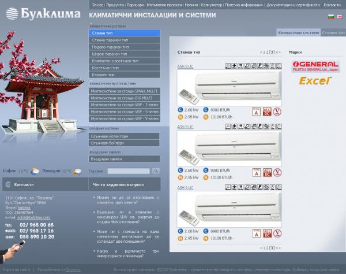Click the V badge on top product
This screenshot has width=346, height=274.
point(277,112)
